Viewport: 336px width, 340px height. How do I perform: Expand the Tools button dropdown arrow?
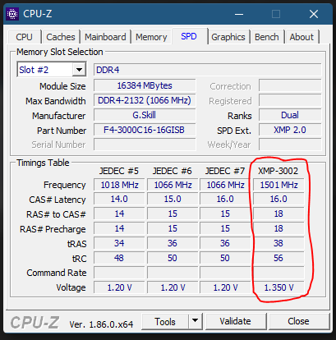pyautogui.click(x=195, y=321)
